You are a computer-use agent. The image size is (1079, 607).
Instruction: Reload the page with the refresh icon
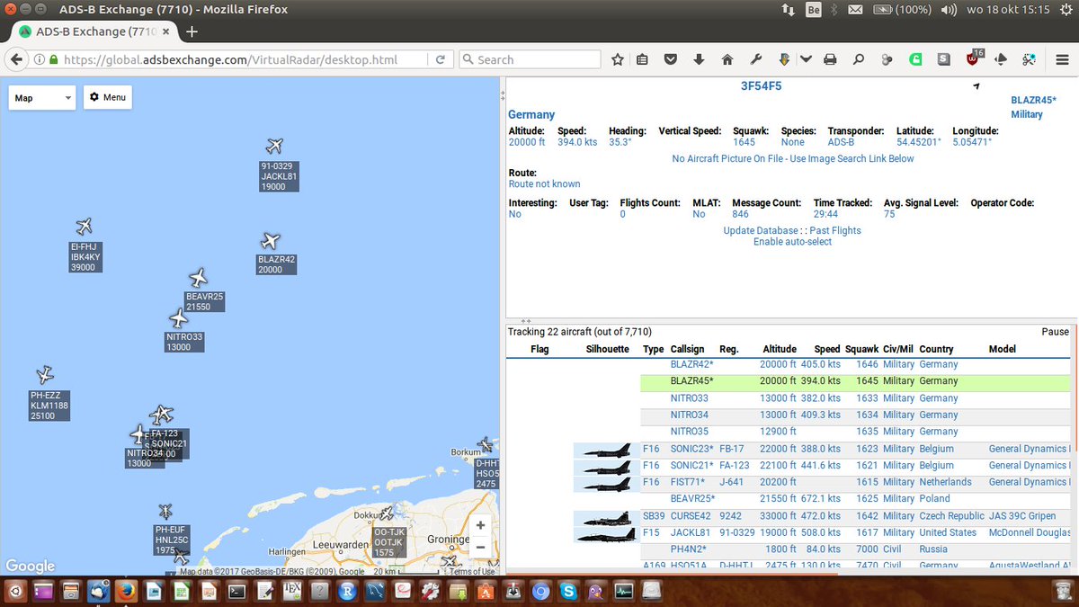[440, 60]
